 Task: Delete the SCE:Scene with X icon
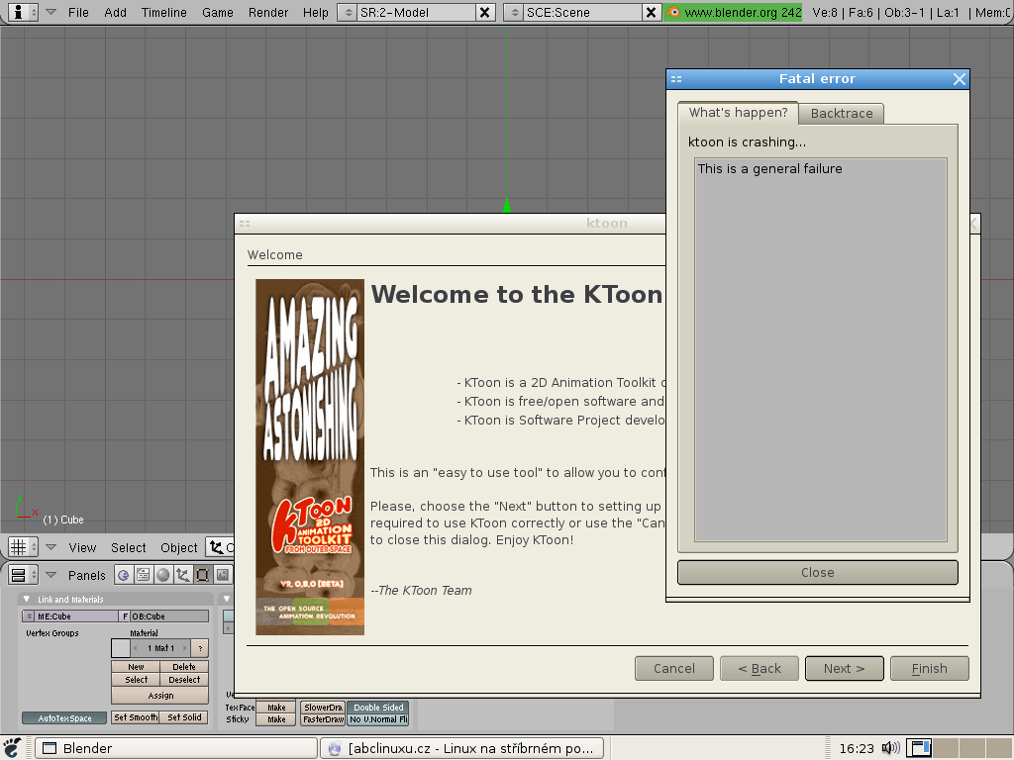click(652, 12)
